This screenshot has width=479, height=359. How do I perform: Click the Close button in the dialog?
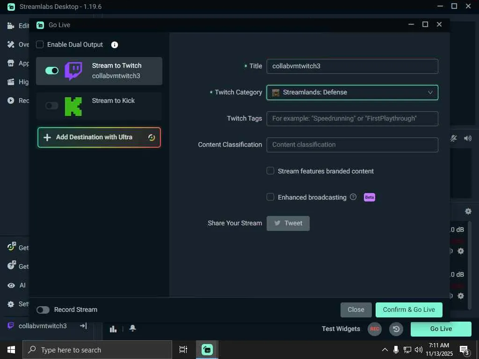pyautogui.click(x=356, y=310)
